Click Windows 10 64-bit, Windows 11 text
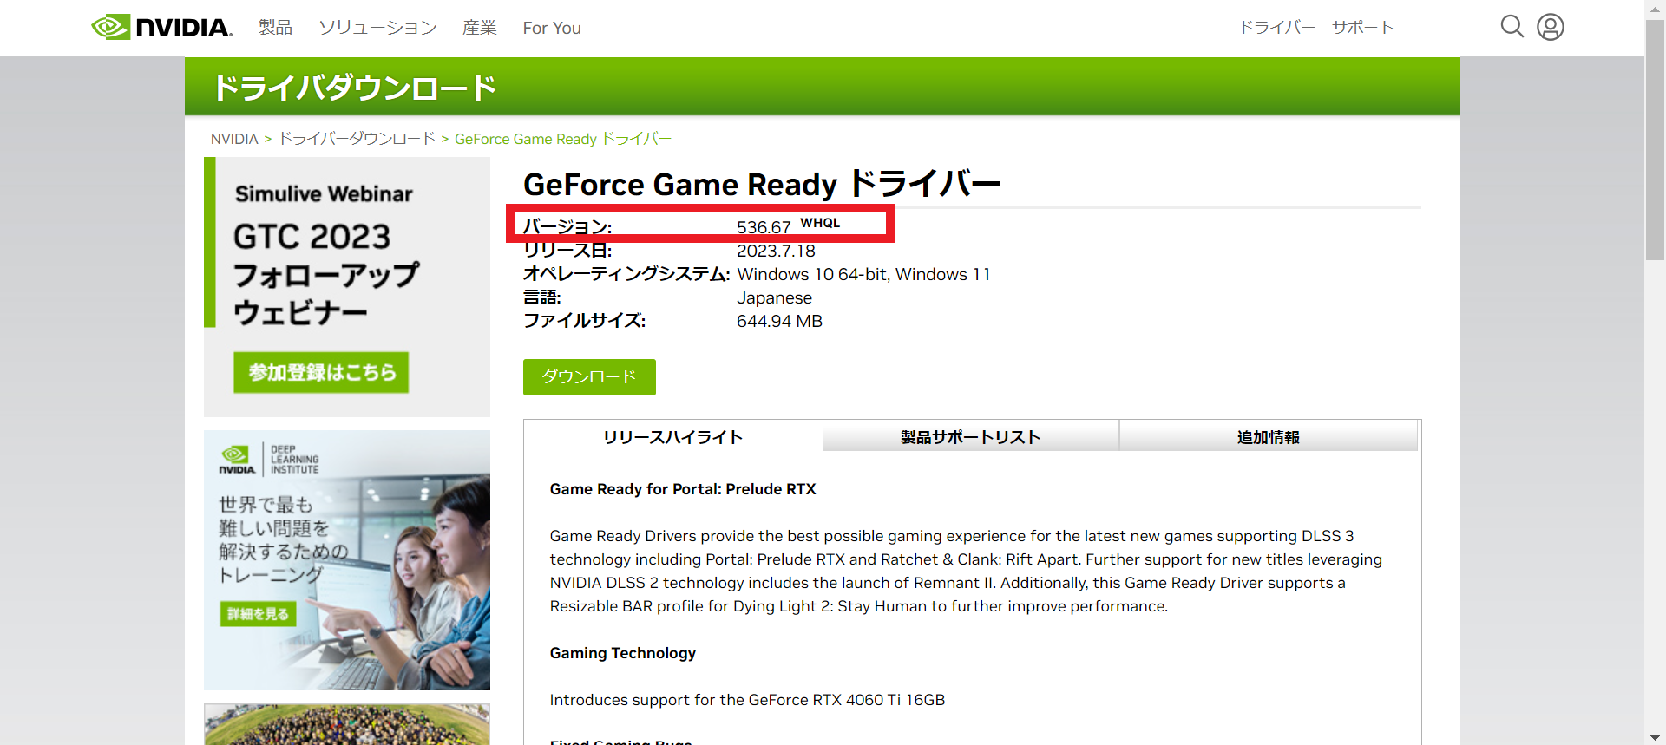This screenshot has width=1666, height=745. [863, 274]
